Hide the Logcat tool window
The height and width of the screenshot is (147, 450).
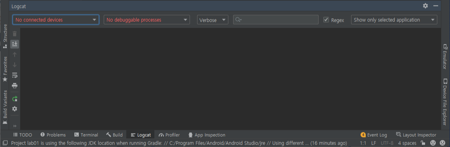[436, 6]
